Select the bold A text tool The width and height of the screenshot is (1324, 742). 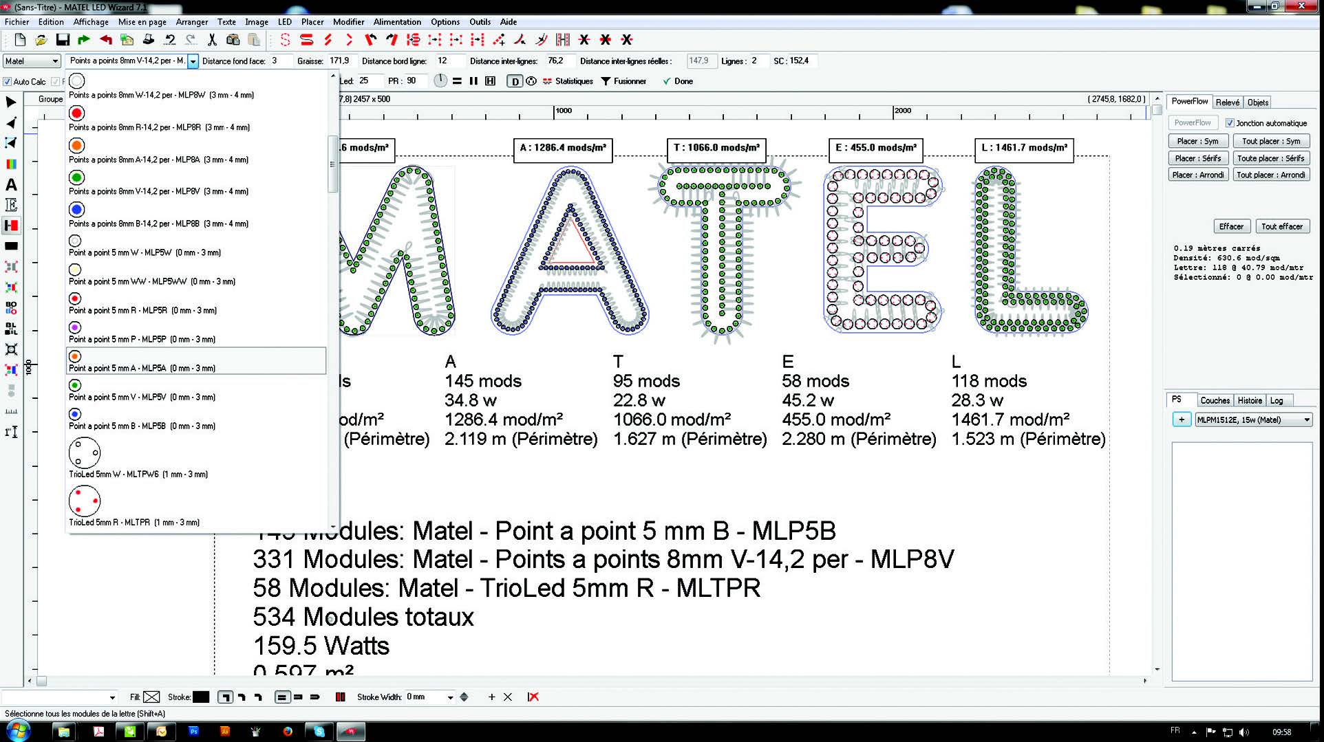[11, 185]
